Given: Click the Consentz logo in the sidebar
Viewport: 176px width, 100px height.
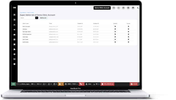Looking at the screenshot, I should coord(14,8).
